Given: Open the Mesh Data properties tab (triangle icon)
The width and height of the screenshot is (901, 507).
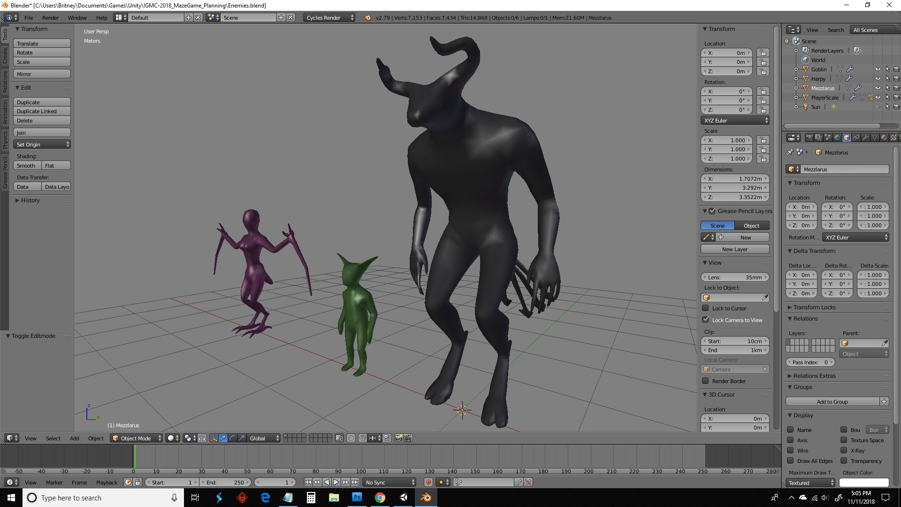Looking at the screenshot, I should coord(875,138).
